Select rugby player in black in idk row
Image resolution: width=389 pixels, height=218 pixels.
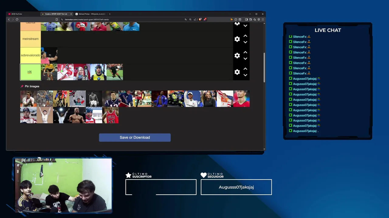coord(115,72)
